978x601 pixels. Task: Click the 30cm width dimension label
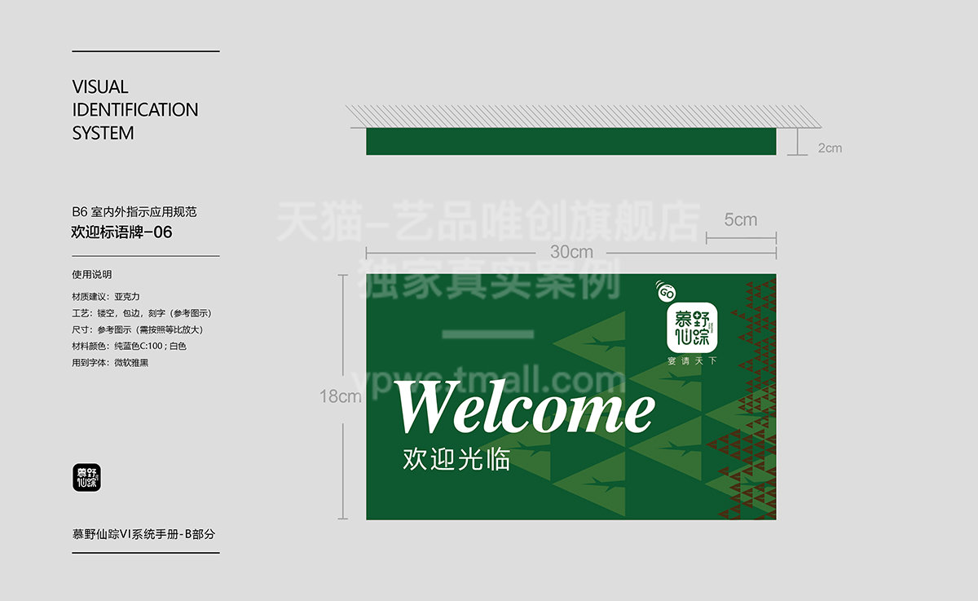pos(571,251)
